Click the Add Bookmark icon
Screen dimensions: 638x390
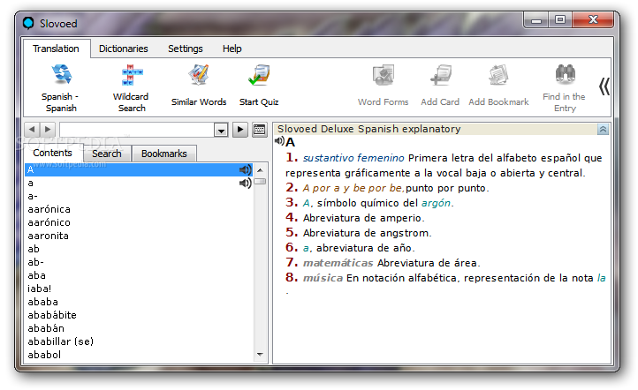(498, 75)
